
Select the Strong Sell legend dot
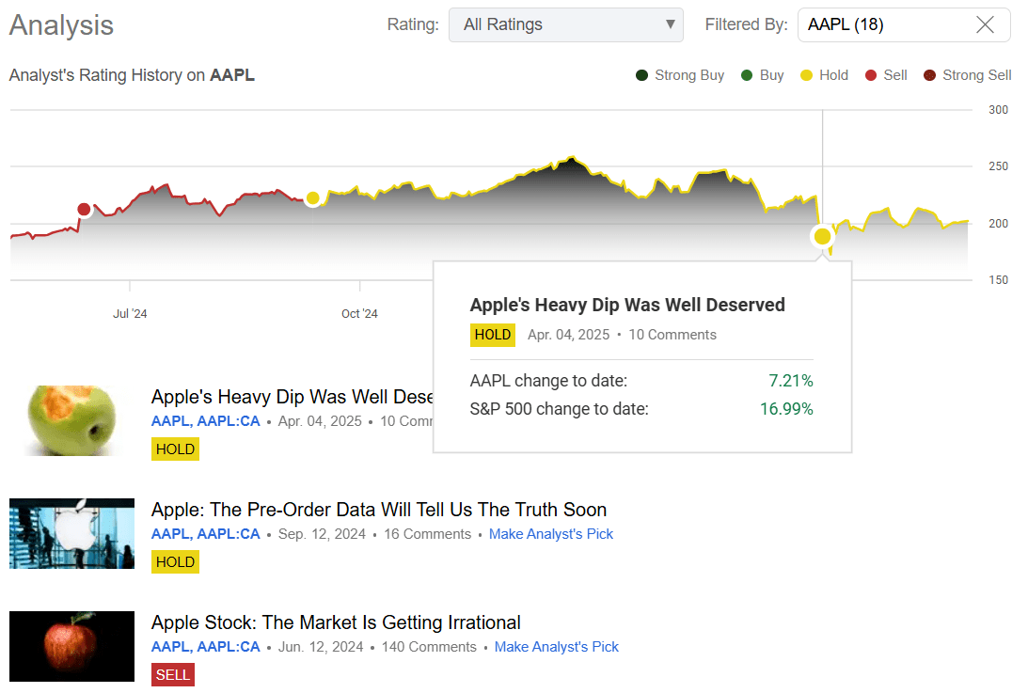pyautogui.click(x=931, y=74)
